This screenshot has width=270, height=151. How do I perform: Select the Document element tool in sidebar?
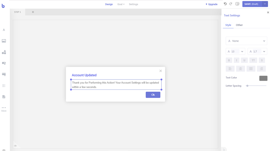(4, 97)
